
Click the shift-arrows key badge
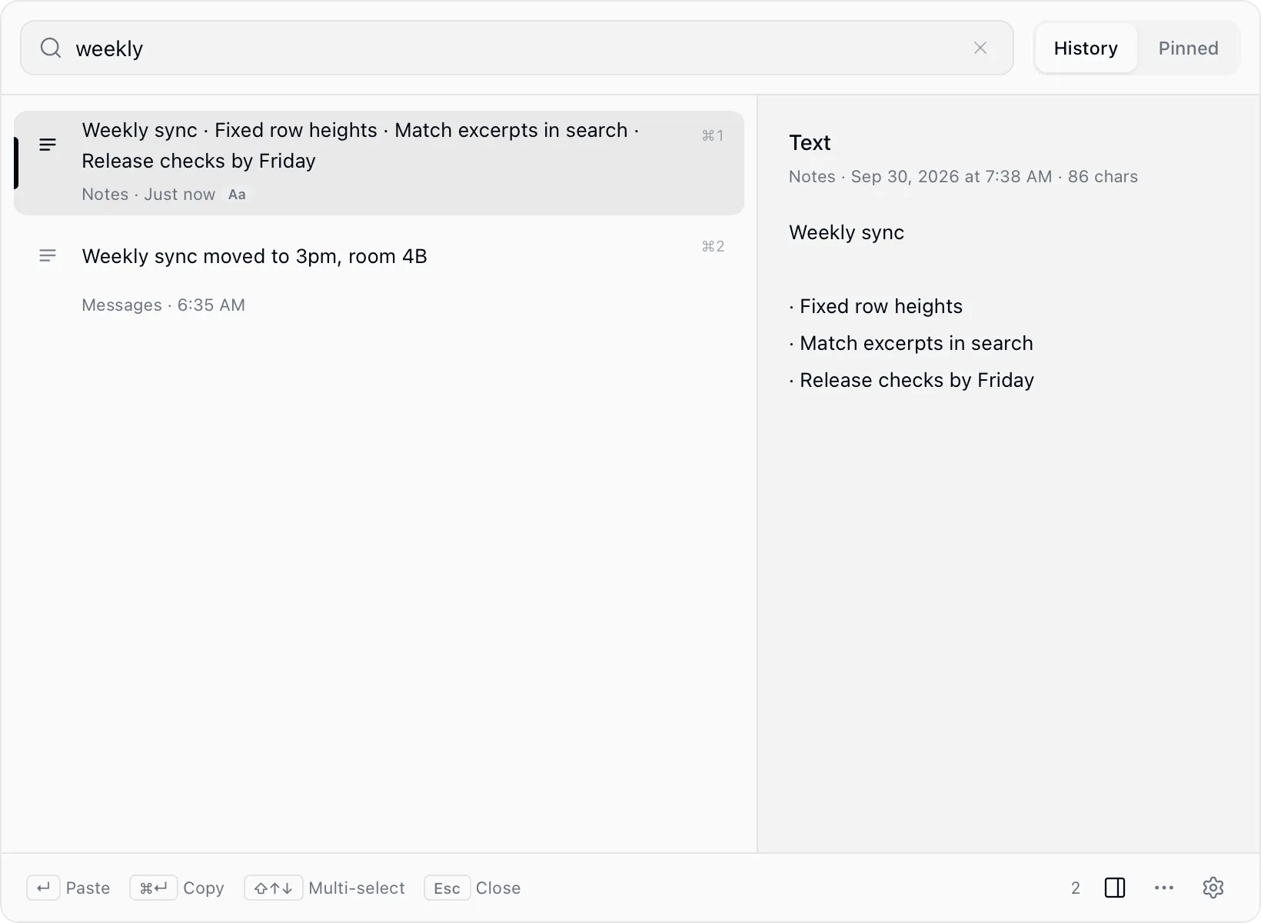pos(273,888)
